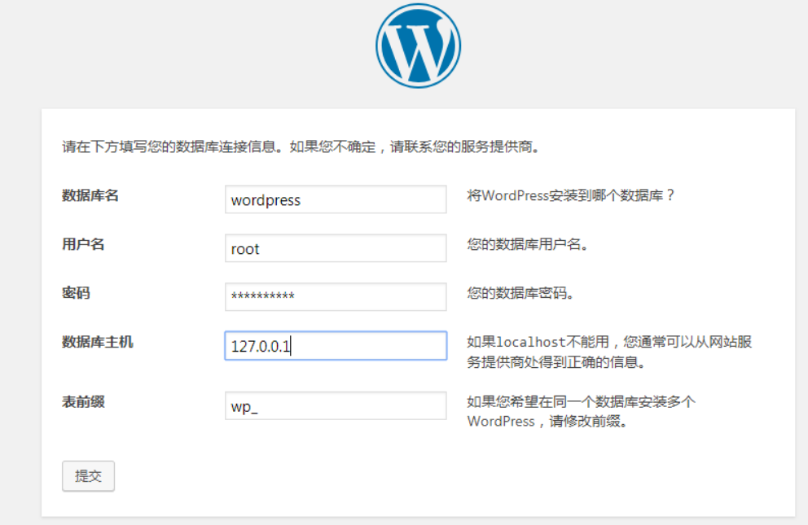Click the 您的数据库用户名 hint text

(528, 245)
